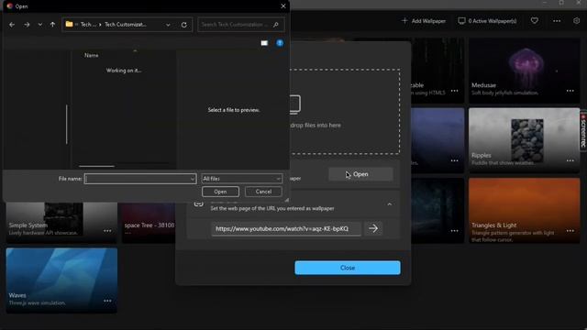This screenshot has width=587, height=330.
Task: Toggle the preview pane icon
Action: click(264, 43)
